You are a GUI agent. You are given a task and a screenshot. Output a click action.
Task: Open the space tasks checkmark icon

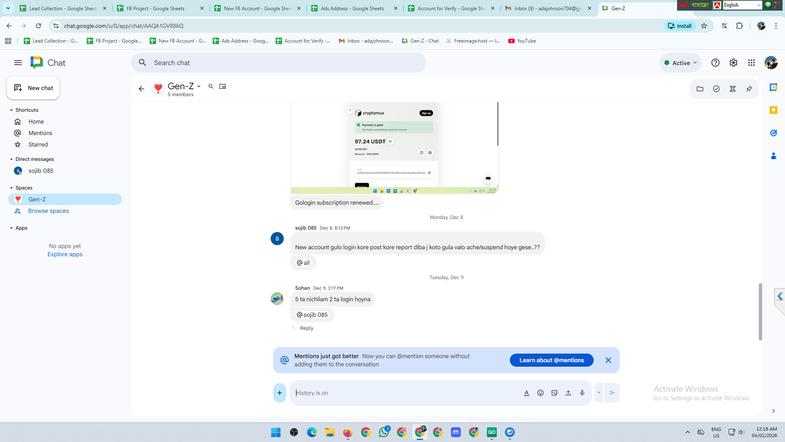tap(716, 89)
